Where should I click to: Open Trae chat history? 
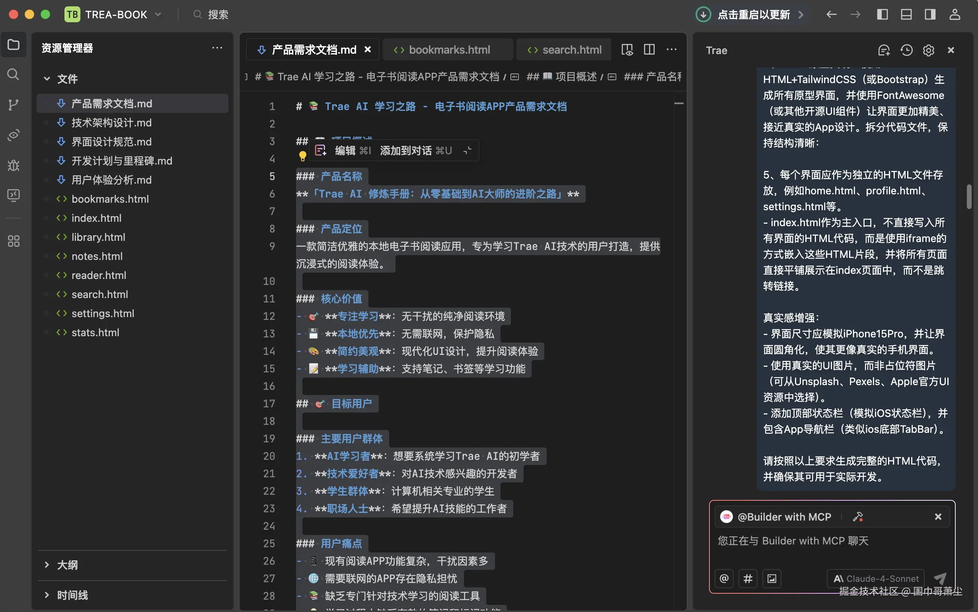click(x=907, y=50)
